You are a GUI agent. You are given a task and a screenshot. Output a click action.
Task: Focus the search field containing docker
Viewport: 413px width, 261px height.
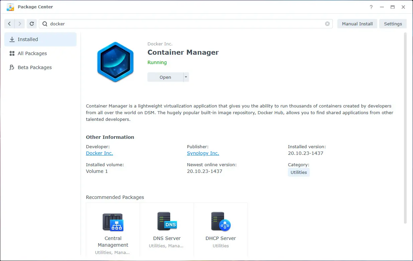[186, 24]
